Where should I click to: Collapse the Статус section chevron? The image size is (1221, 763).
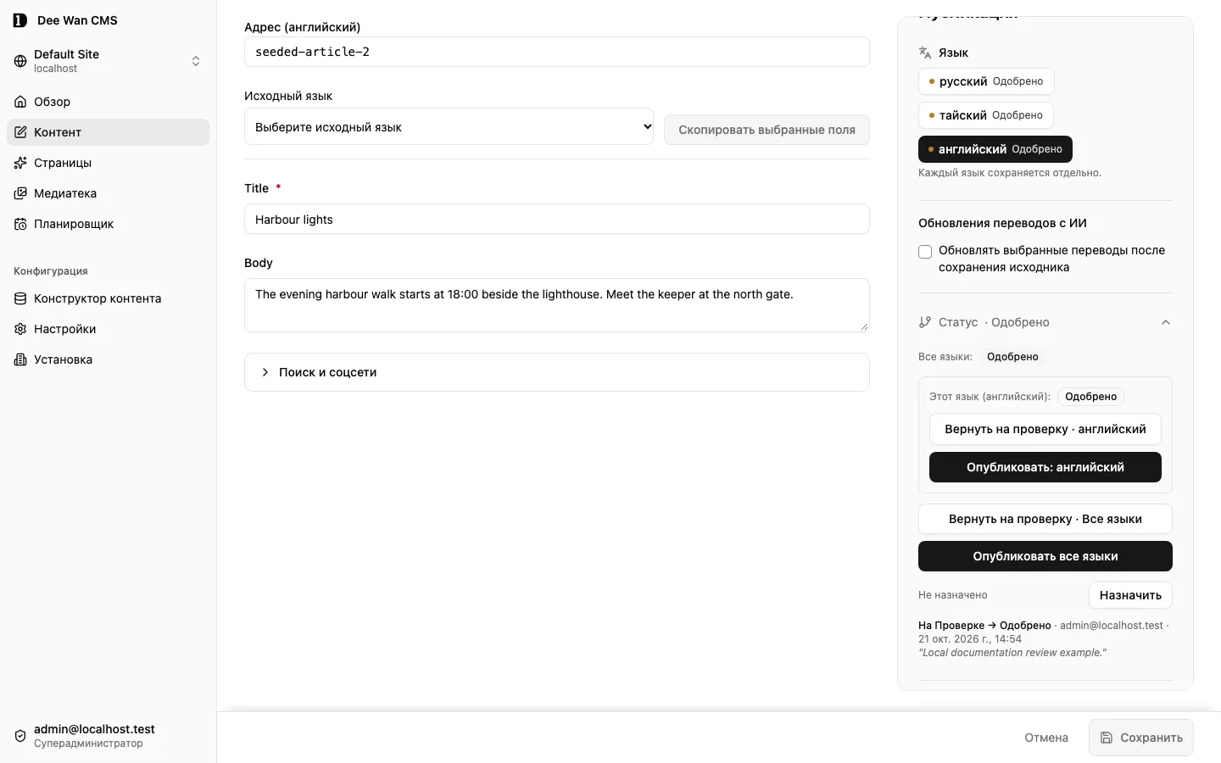click(x=1166, y=322)
